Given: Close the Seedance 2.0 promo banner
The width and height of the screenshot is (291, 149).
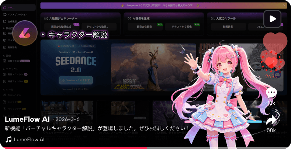Looking at the screenshot, I should pyautogui.click(x=284, y=6).
